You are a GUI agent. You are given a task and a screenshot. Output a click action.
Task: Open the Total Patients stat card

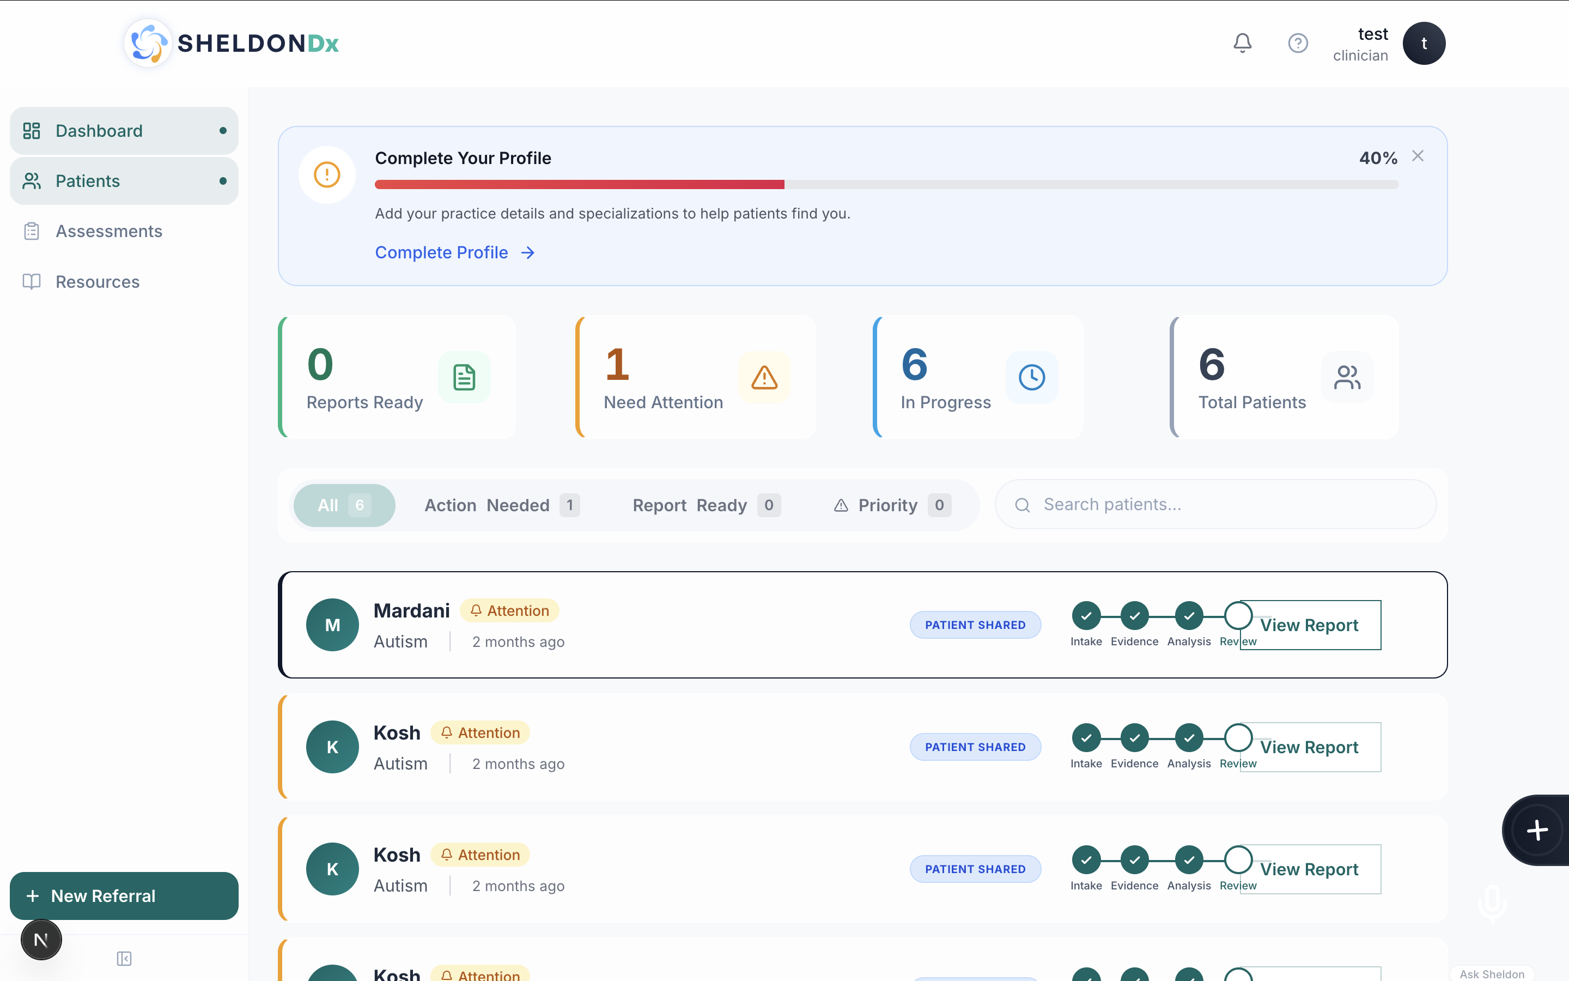tap(1285, 377)
